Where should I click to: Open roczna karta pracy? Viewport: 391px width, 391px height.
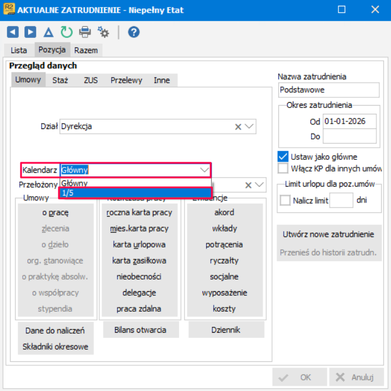139,212
